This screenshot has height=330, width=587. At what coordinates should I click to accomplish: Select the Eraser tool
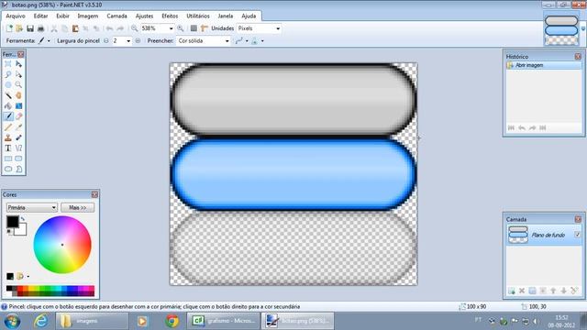(x=18, y=116)
